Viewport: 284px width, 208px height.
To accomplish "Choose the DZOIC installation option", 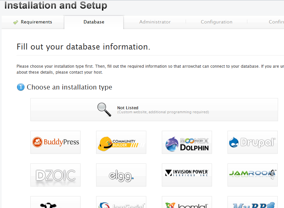I will click(55, 175).
